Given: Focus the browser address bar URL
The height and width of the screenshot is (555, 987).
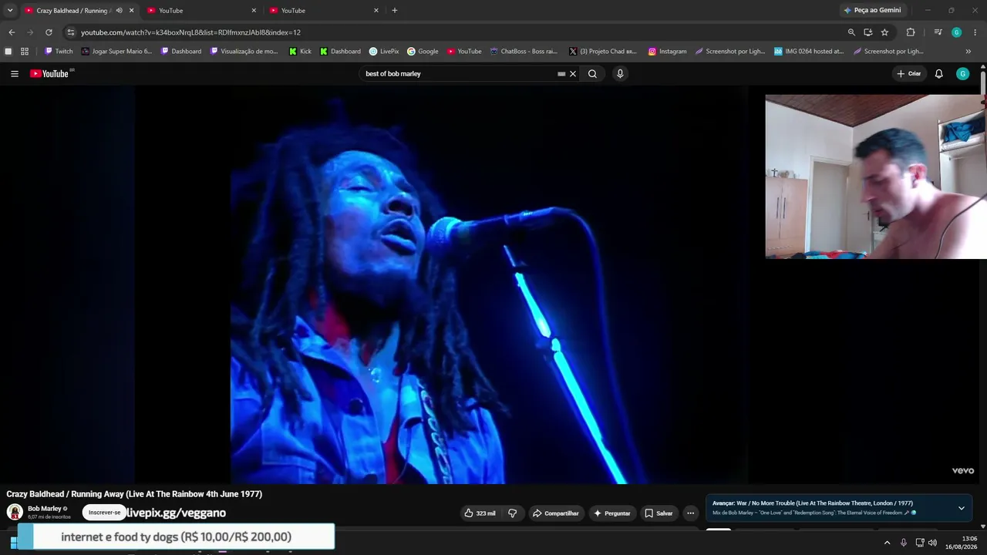Looking at the screenshot, I should pyautogui.click(x=190, y=32).
